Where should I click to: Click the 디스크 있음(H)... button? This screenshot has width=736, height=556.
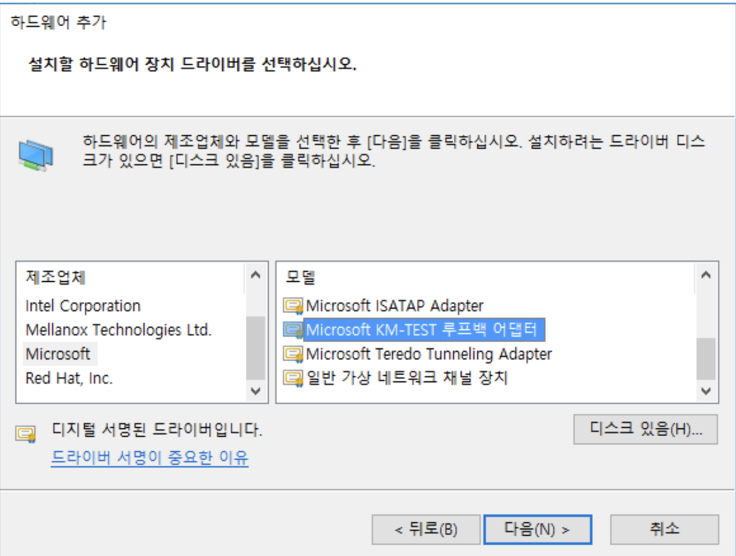coord(645,429)
